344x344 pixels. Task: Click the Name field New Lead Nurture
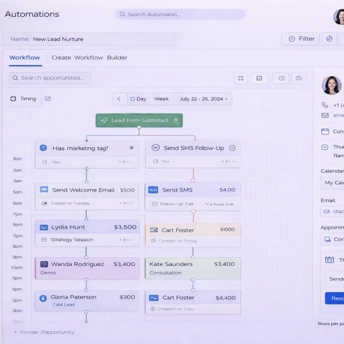click(89, 39)
